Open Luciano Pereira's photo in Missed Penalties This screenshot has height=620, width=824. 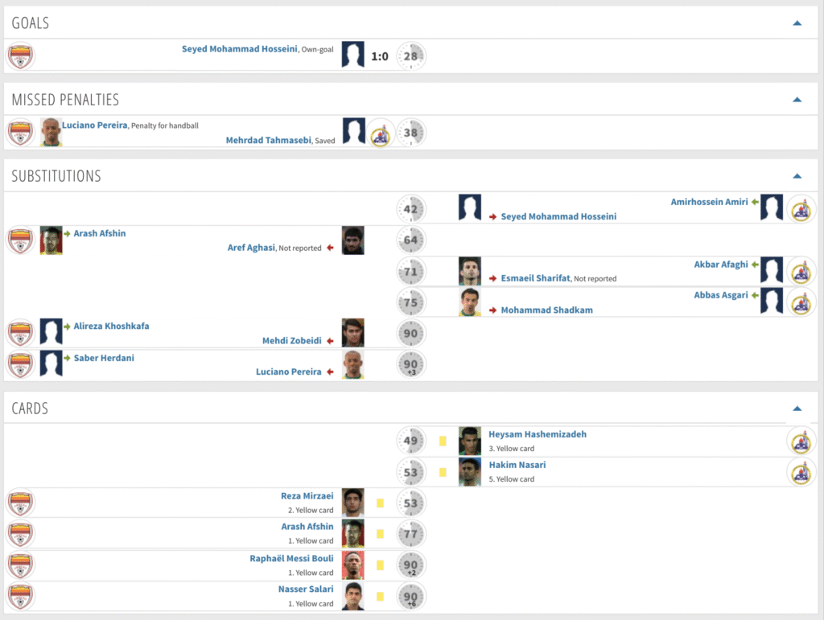(51, 133)
